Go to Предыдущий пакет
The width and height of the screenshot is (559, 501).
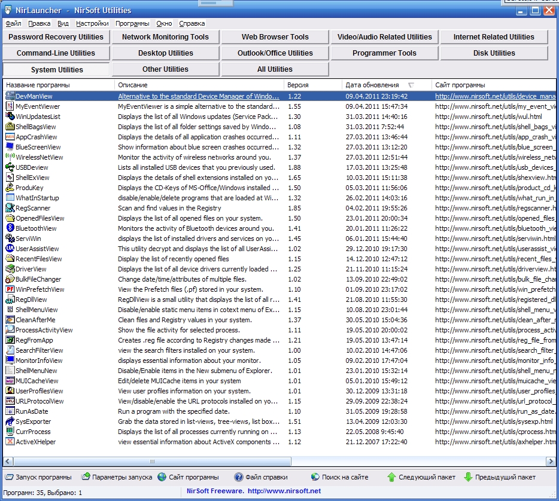point(500,477)
